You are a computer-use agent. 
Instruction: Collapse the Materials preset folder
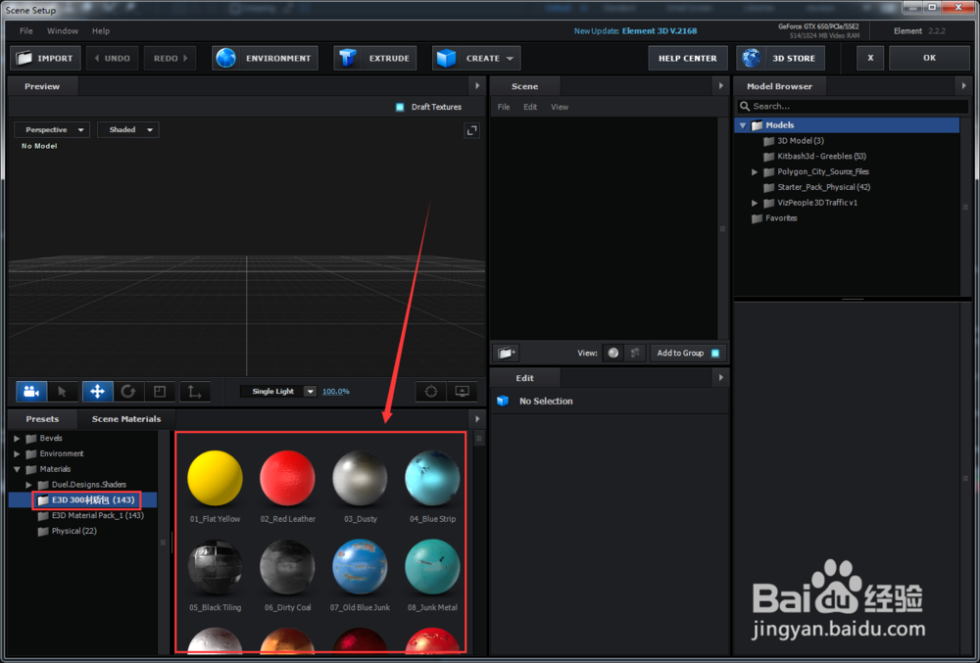pos(17,469)
